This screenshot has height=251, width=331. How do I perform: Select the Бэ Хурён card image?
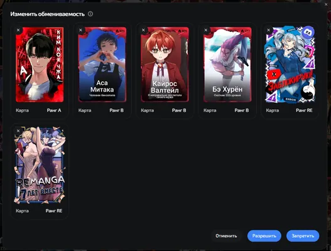[227, 65]
